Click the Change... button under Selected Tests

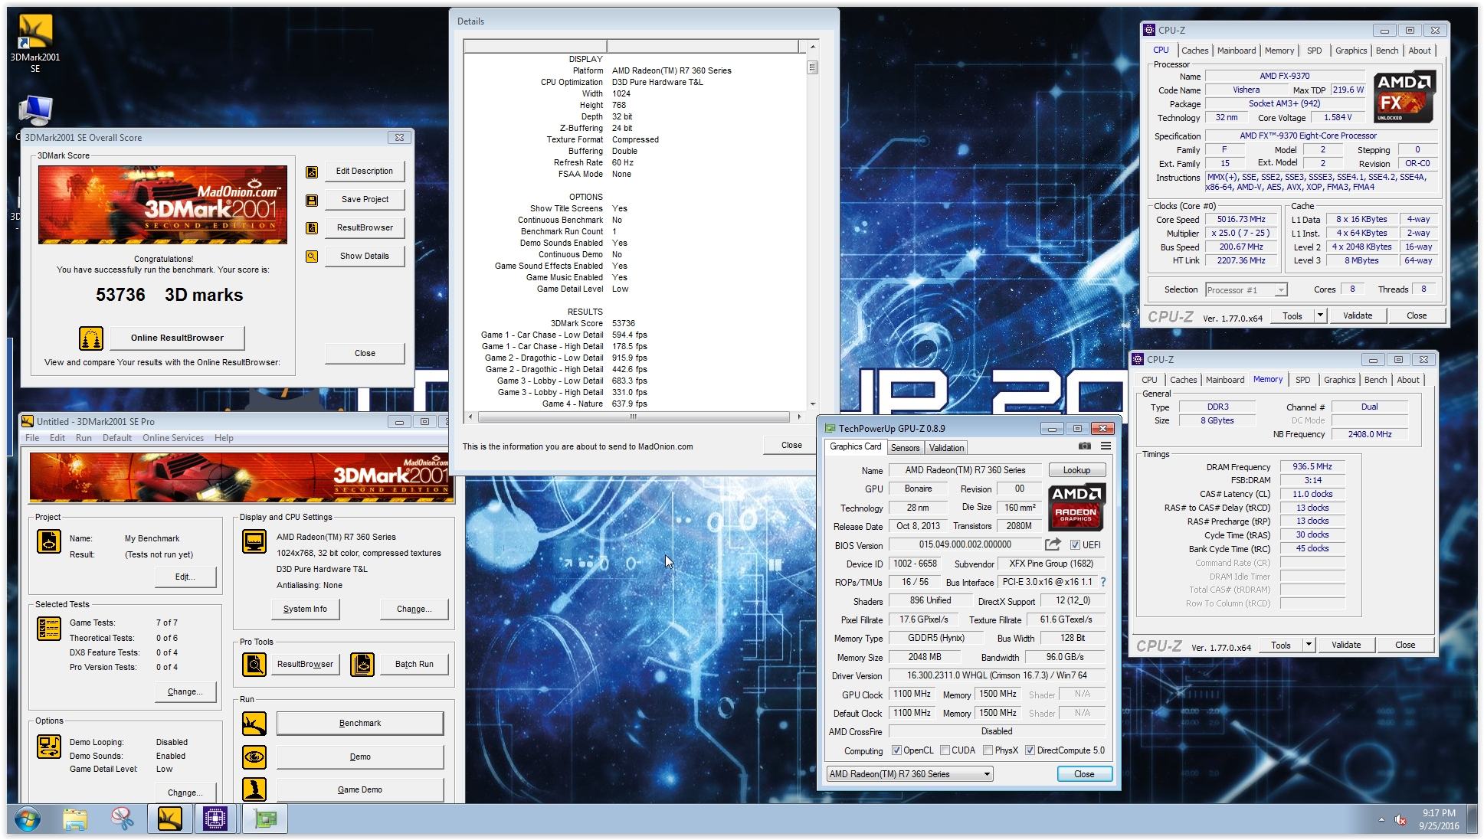click(x=185, y=691)
